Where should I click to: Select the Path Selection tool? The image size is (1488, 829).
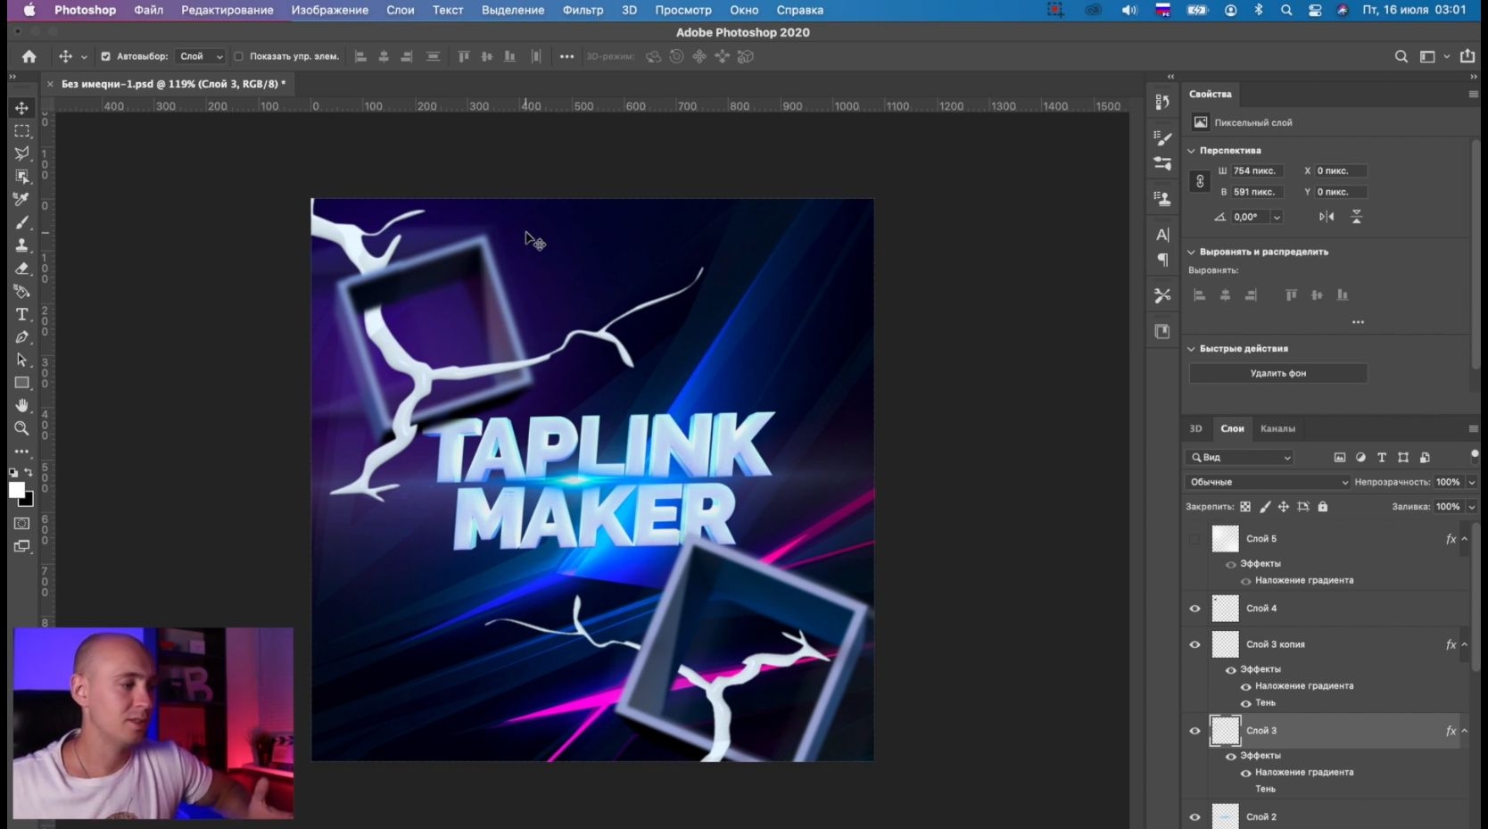coord(21,360)
